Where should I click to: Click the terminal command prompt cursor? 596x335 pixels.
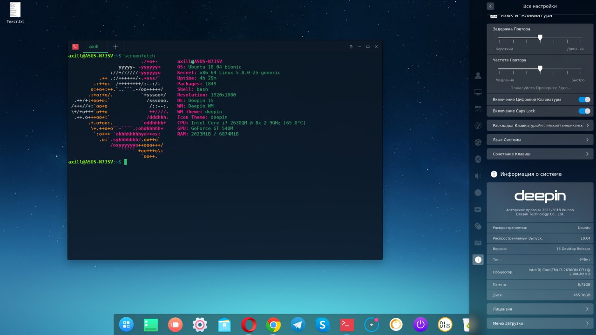click(x=125, y=162)
